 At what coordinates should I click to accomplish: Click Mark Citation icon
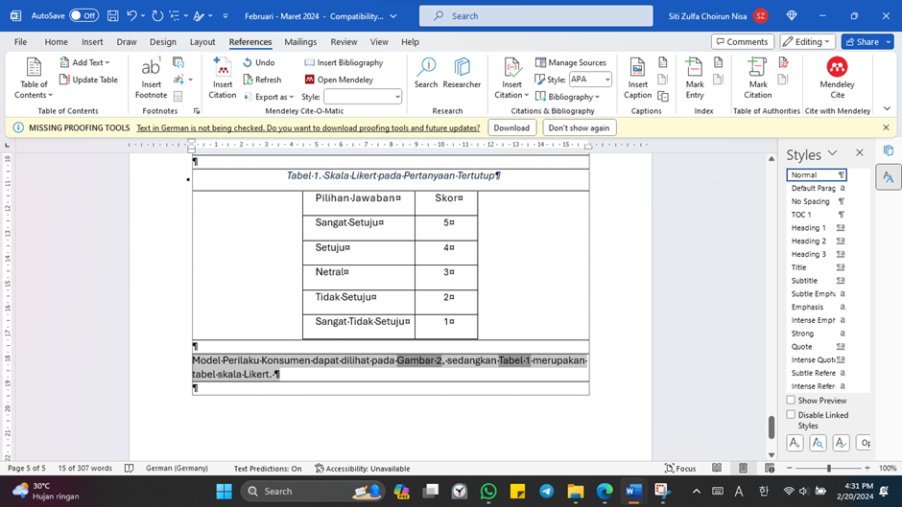tap(758, 79)
